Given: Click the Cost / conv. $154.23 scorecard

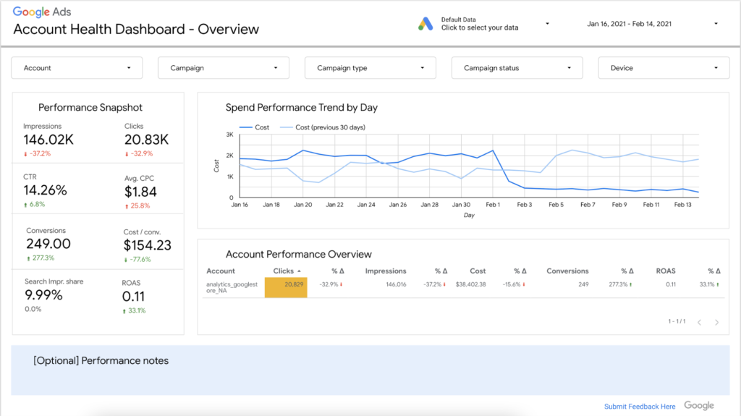Looking at the screenshot, I should [x=148, y=245].
